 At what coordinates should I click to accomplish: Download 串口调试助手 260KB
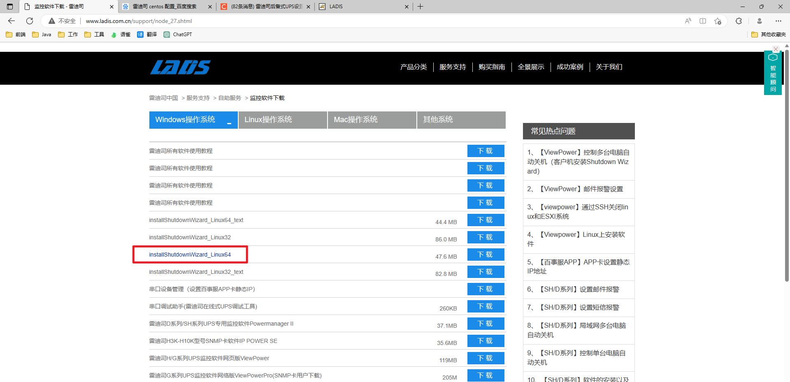point(486,306)
